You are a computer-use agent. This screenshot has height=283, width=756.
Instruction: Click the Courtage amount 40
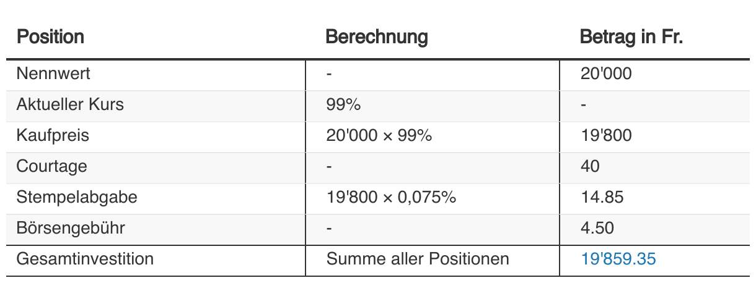590,166
